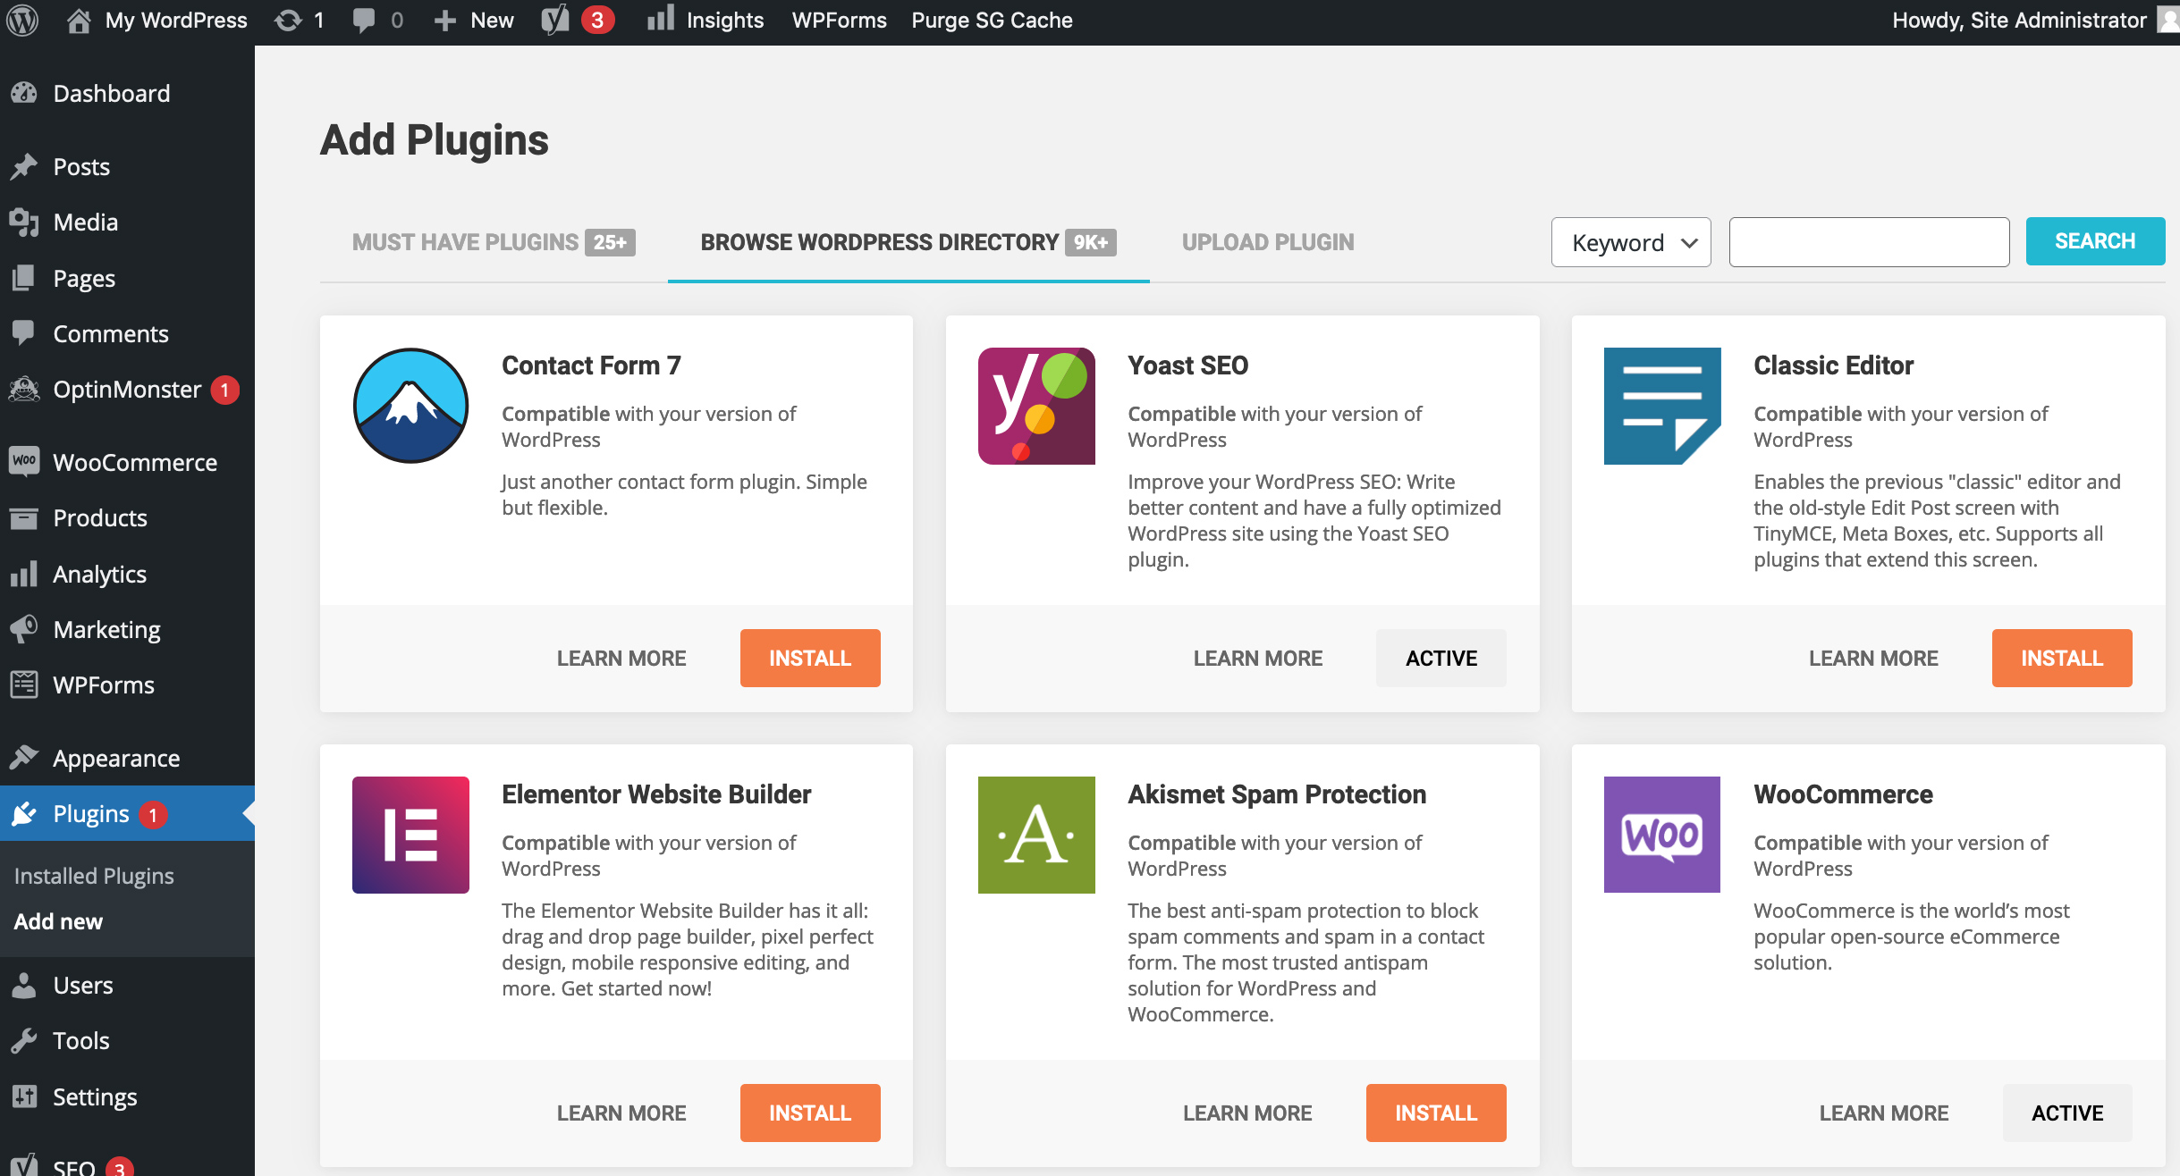Click the Contact Form 7 title
The width and height of the screenshot is (2180, 1176).
pyautogui.click(x=591, y=365)
